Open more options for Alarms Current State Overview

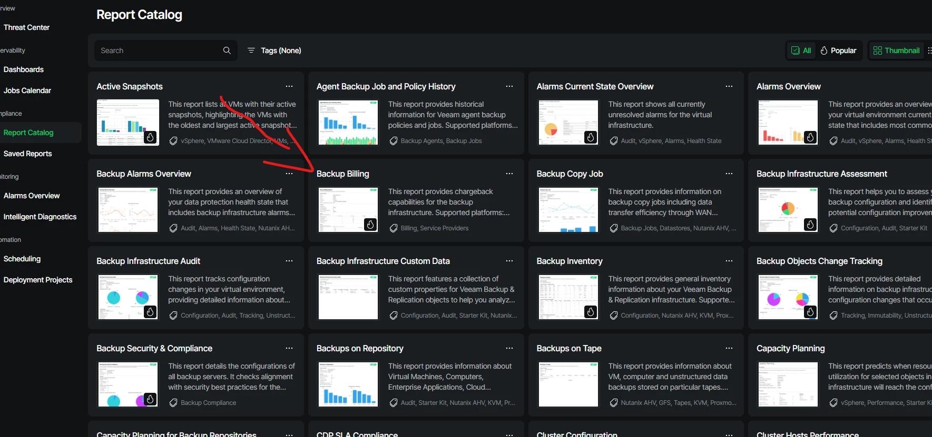tap(729, 86)
